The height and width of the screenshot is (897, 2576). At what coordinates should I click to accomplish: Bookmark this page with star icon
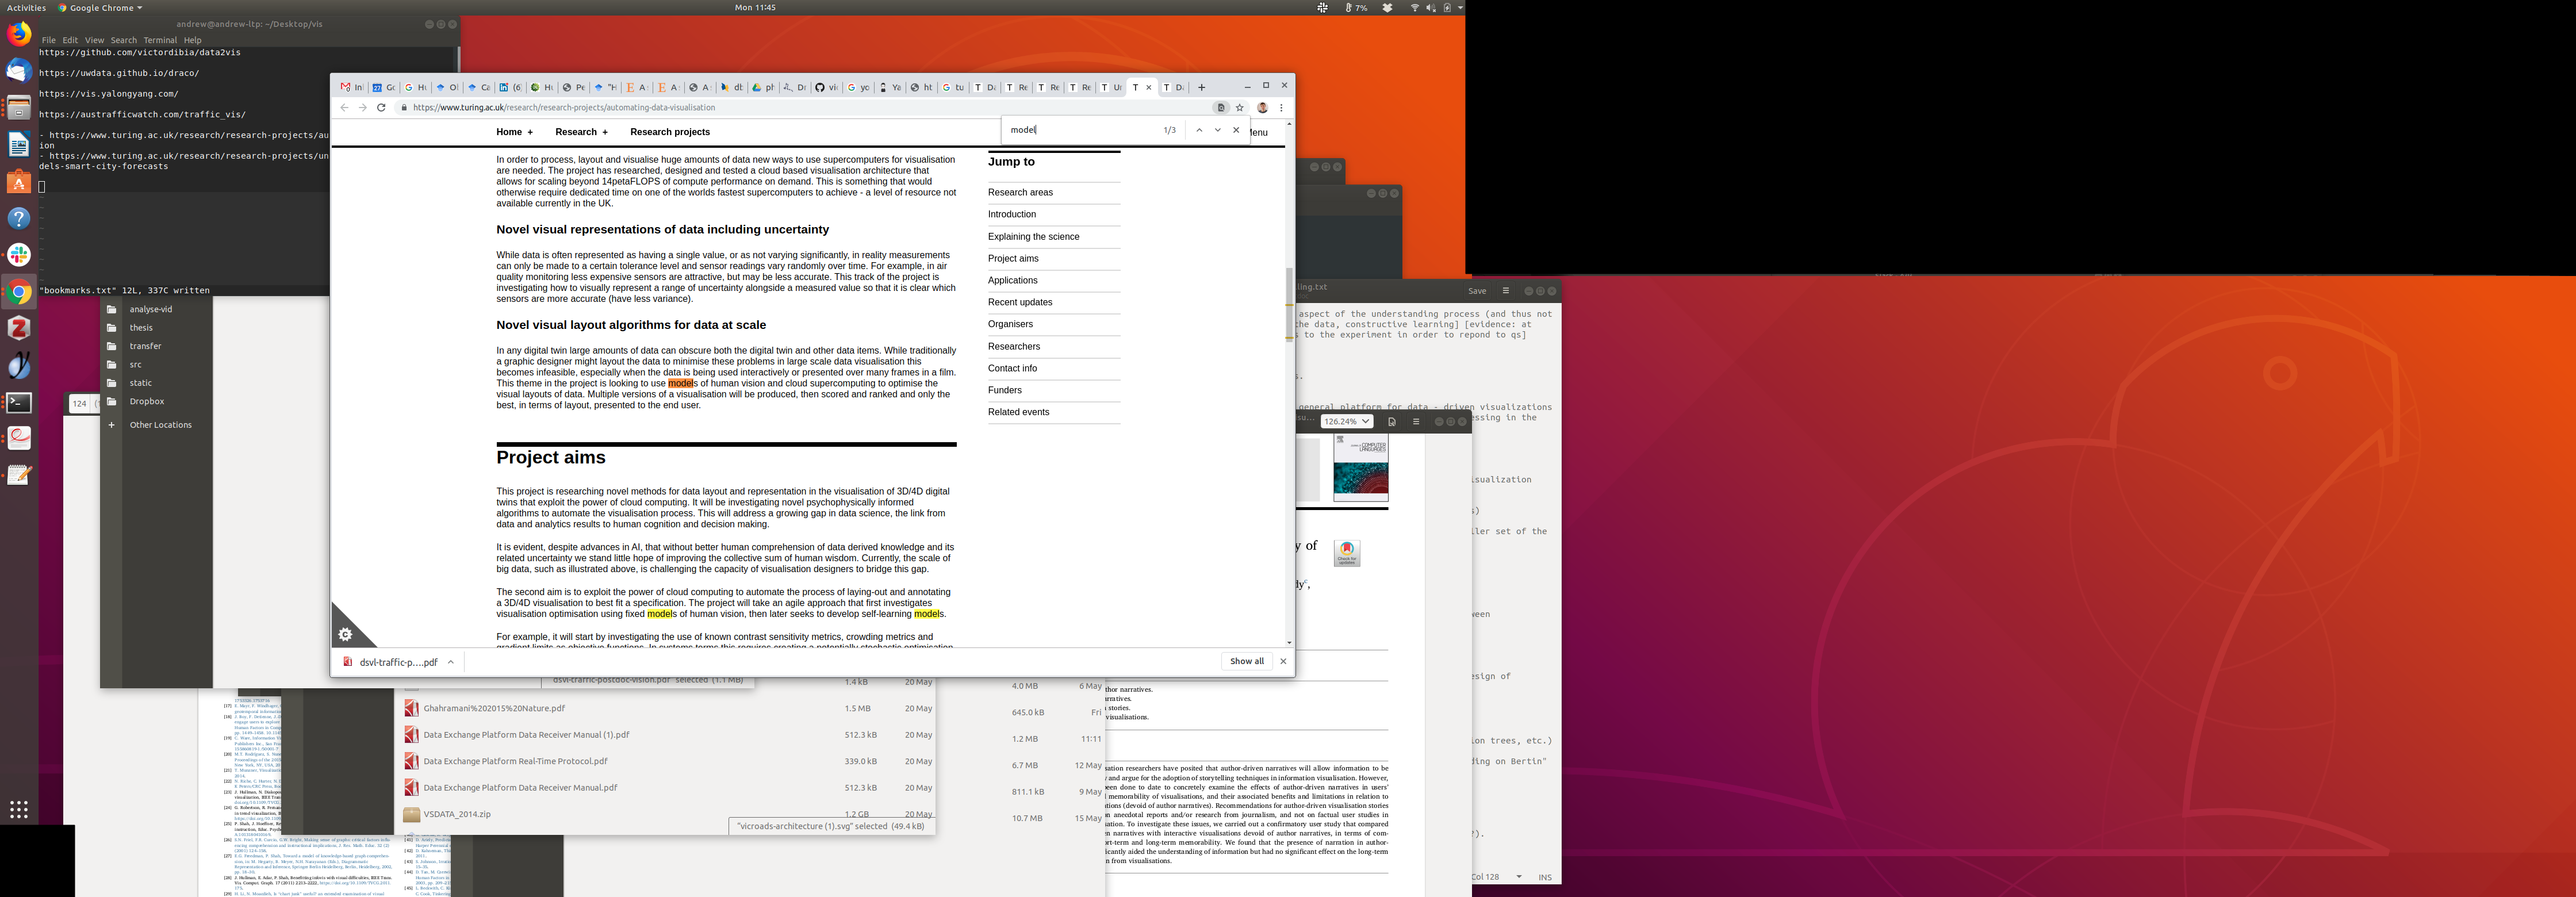coord(1240,108)
